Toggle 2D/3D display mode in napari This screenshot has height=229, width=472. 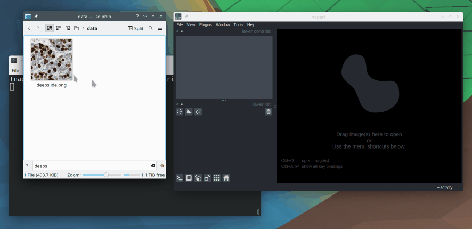[x=189, y=178]
